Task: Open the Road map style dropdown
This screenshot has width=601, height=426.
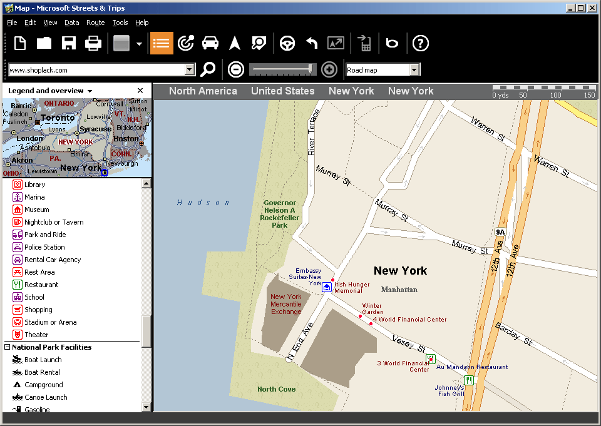Action: 414,70
